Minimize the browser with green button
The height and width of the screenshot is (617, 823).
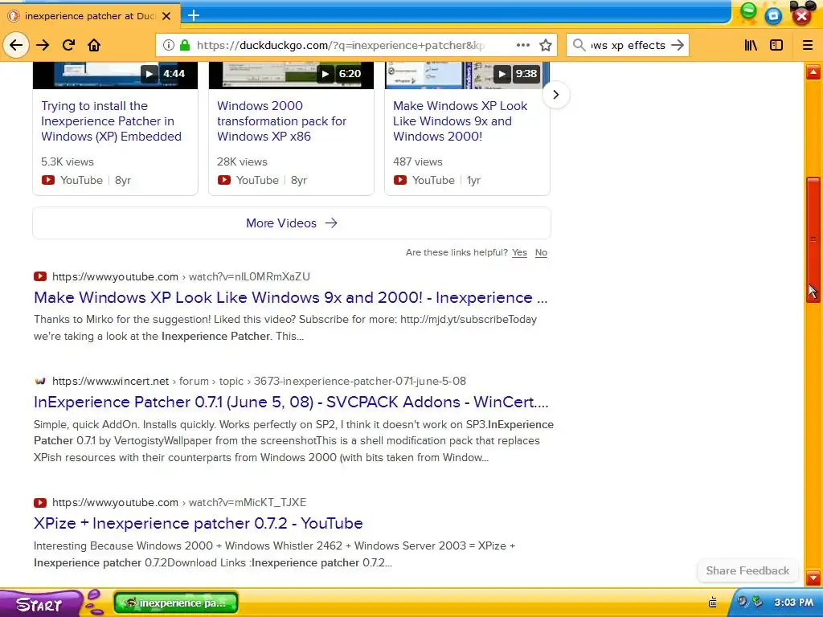(749, 11)
